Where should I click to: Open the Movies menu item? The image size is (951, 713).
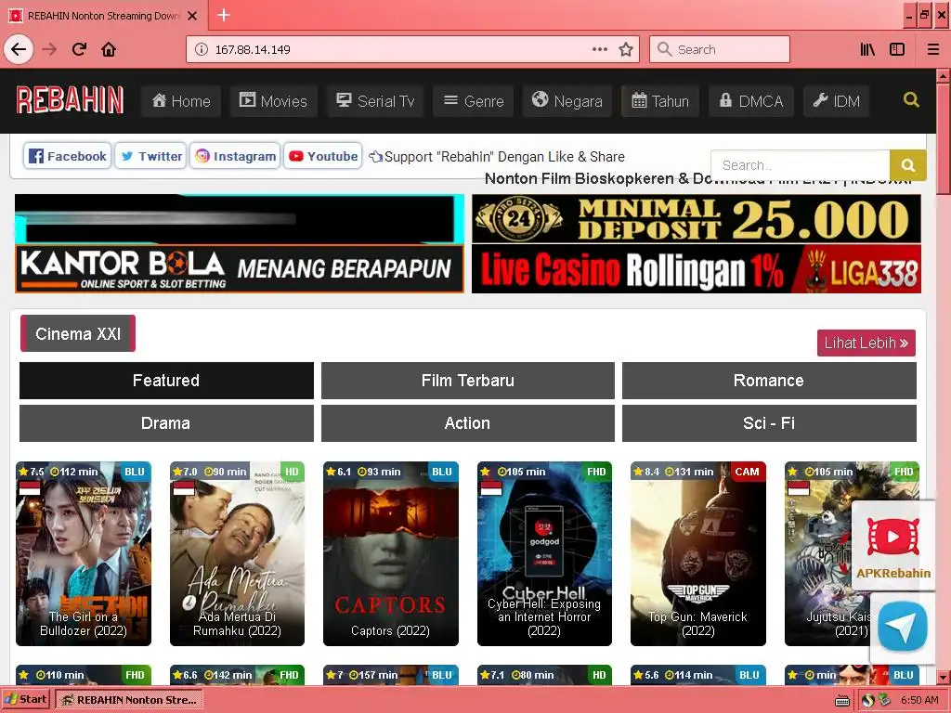273,100
